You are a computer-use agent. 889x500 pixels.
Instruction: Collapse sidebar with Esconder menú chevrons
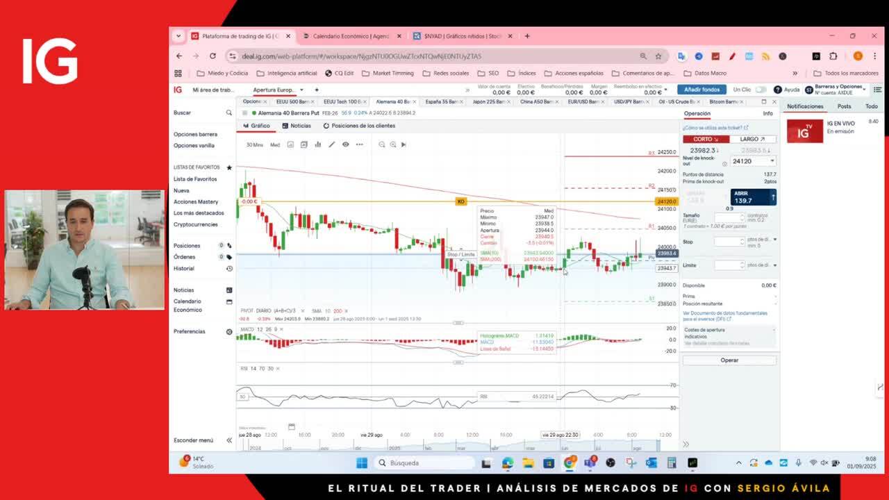click(229, 440)
